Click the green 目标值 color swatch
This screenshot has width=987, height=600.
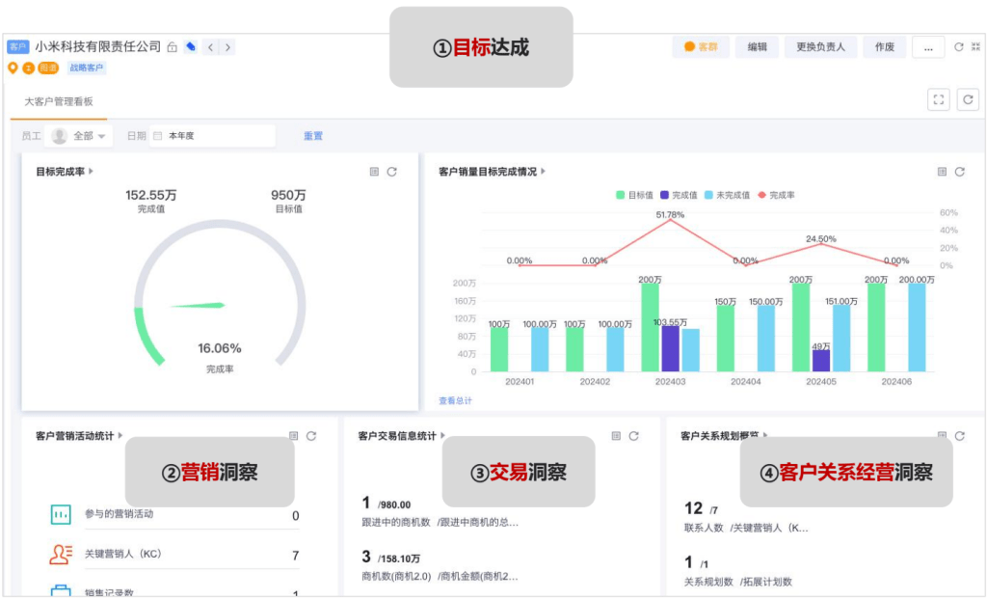(621, 194)
